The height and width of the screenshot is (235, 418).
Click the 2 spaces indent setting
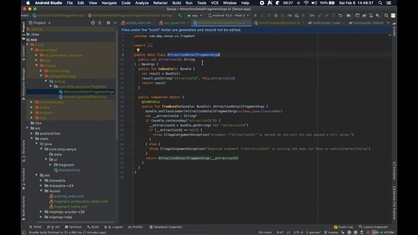pos(313,232)
